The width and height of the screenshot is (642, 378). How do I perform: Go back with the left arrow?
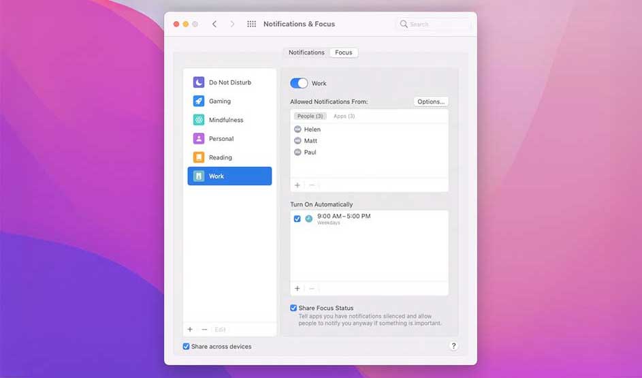click(x=214, y=24)
